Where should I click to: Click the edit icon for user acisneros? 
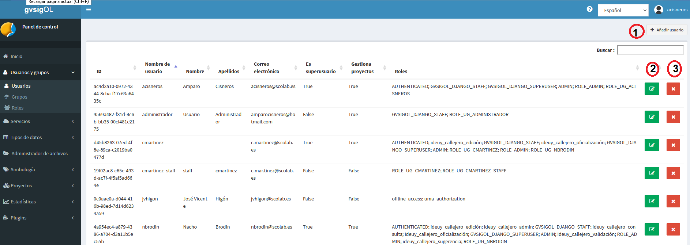tap(652, 89)
